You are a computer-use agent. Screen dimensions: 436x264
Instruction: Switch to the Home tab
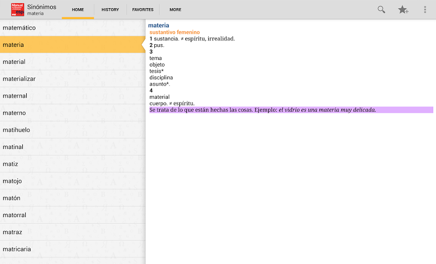pyautogui.click(x=78, y=10)
